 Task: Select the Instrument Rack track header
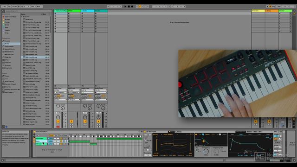click(x=60, y=11)
